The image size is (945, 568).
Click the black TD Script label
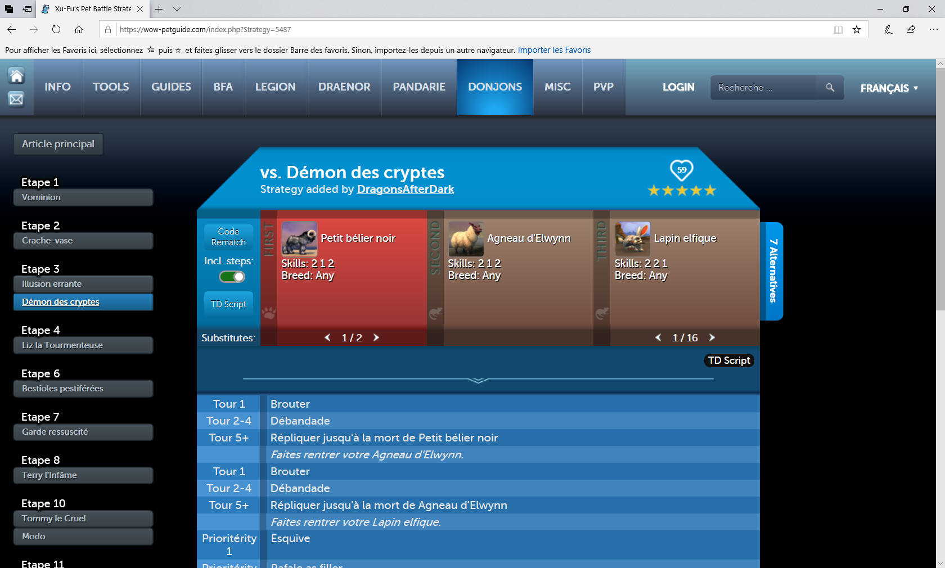(x=729, y=360)
